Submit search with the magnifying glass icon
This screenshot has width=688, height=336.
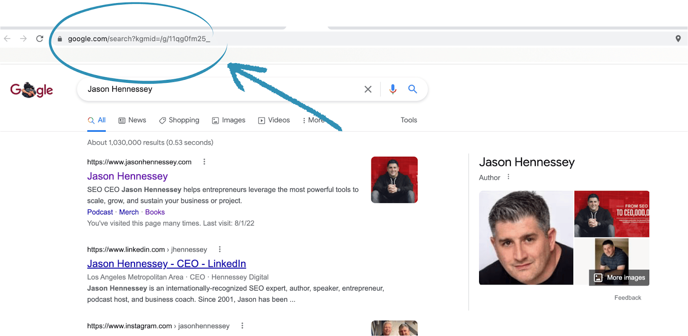pos(413,89)
